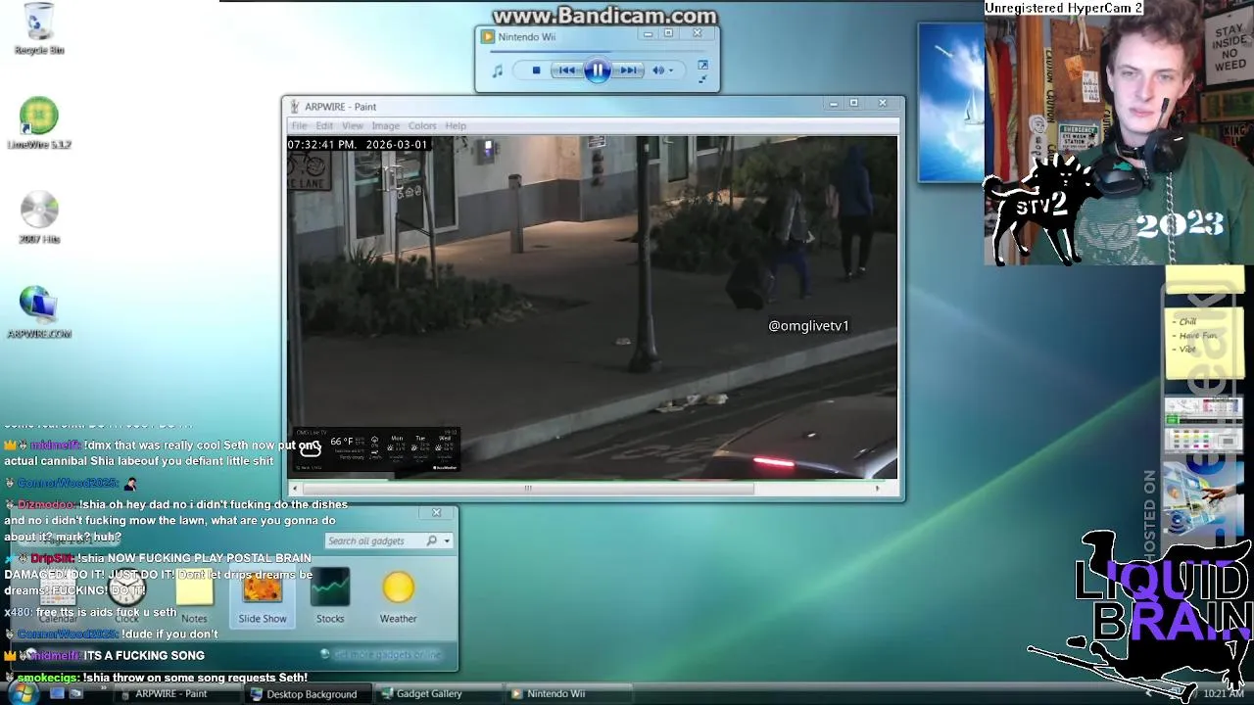Select the Calendar gadget
This screenshot has height=705, width=1254.
click(x=58, y=597)
